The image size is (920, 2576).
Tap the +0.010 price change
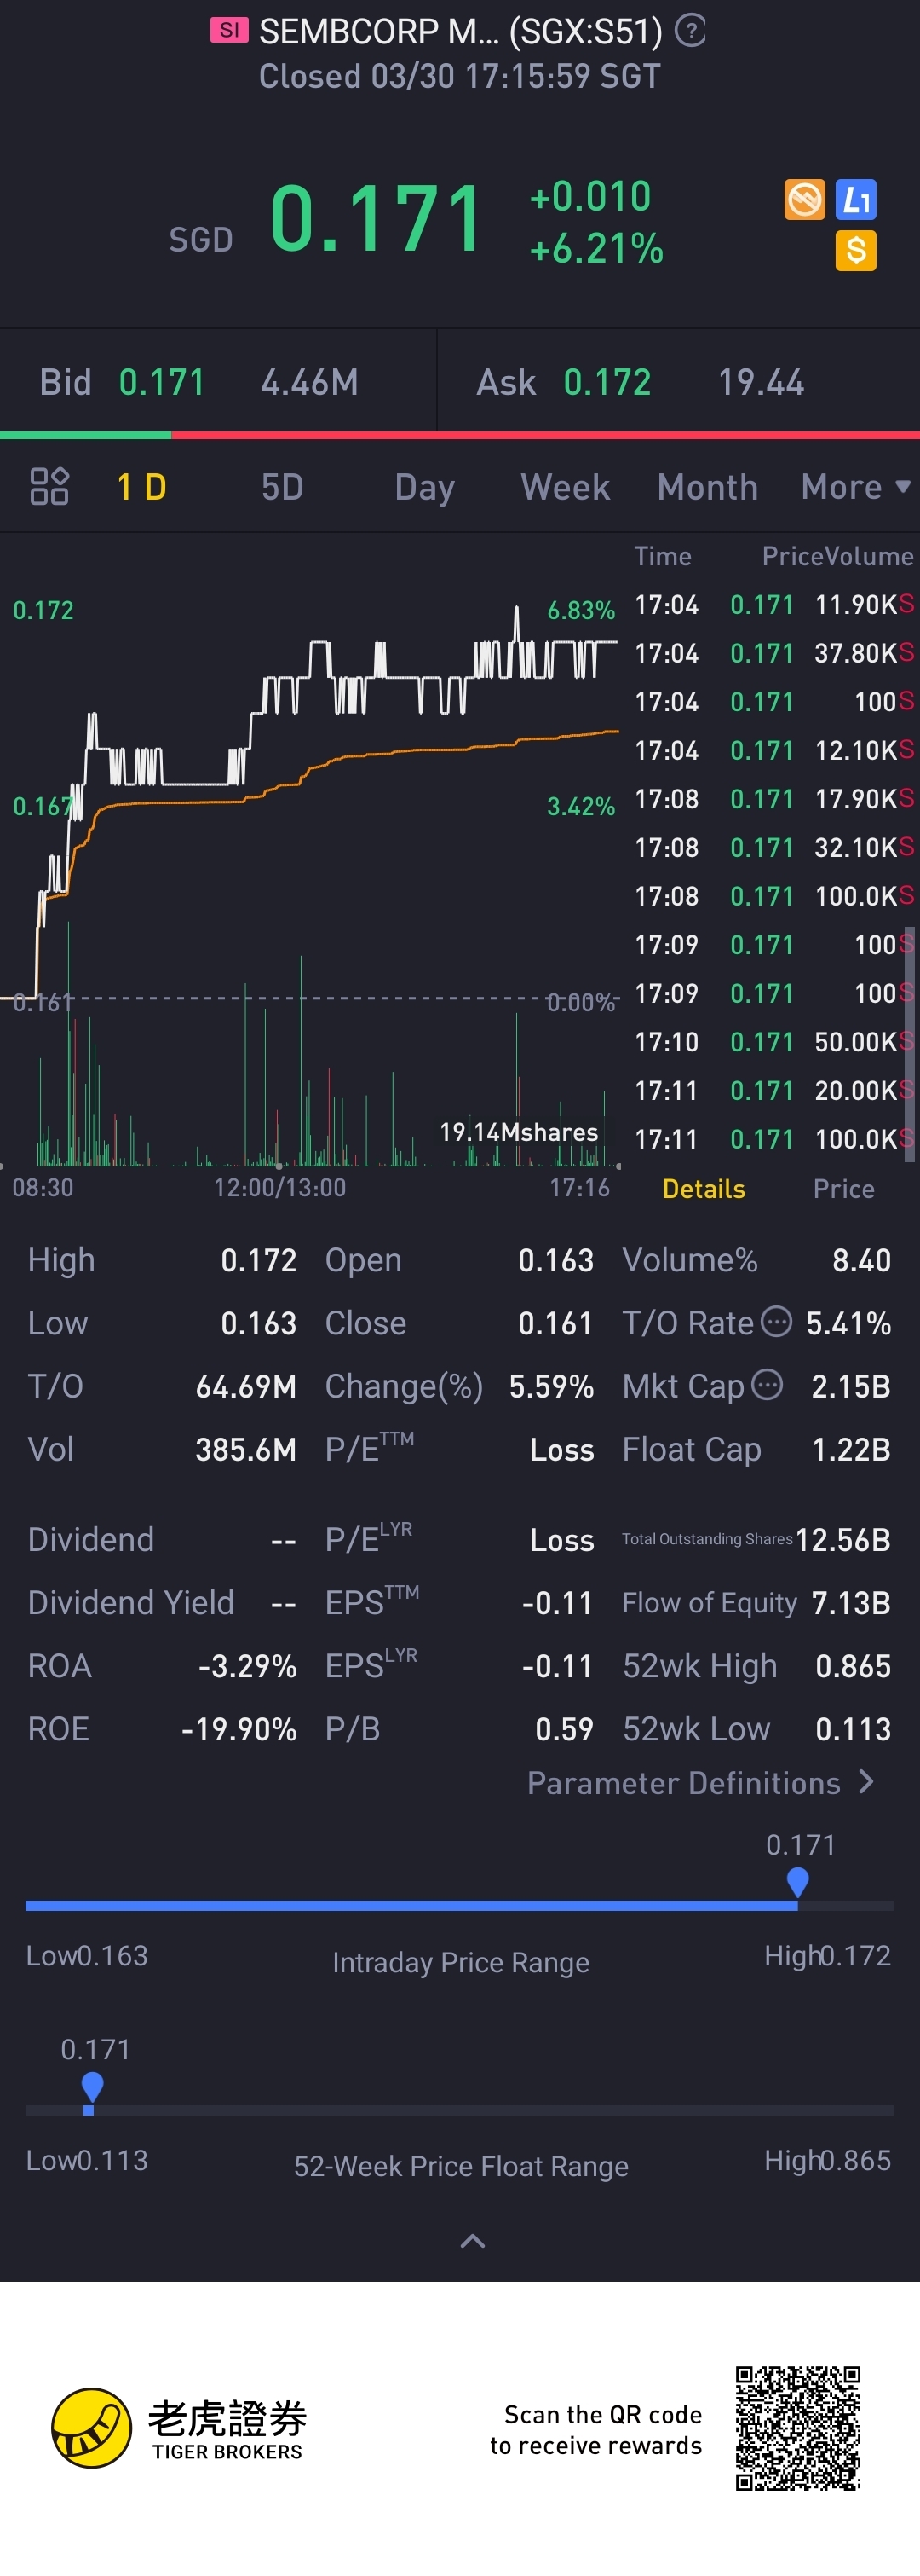click(590, 196)
